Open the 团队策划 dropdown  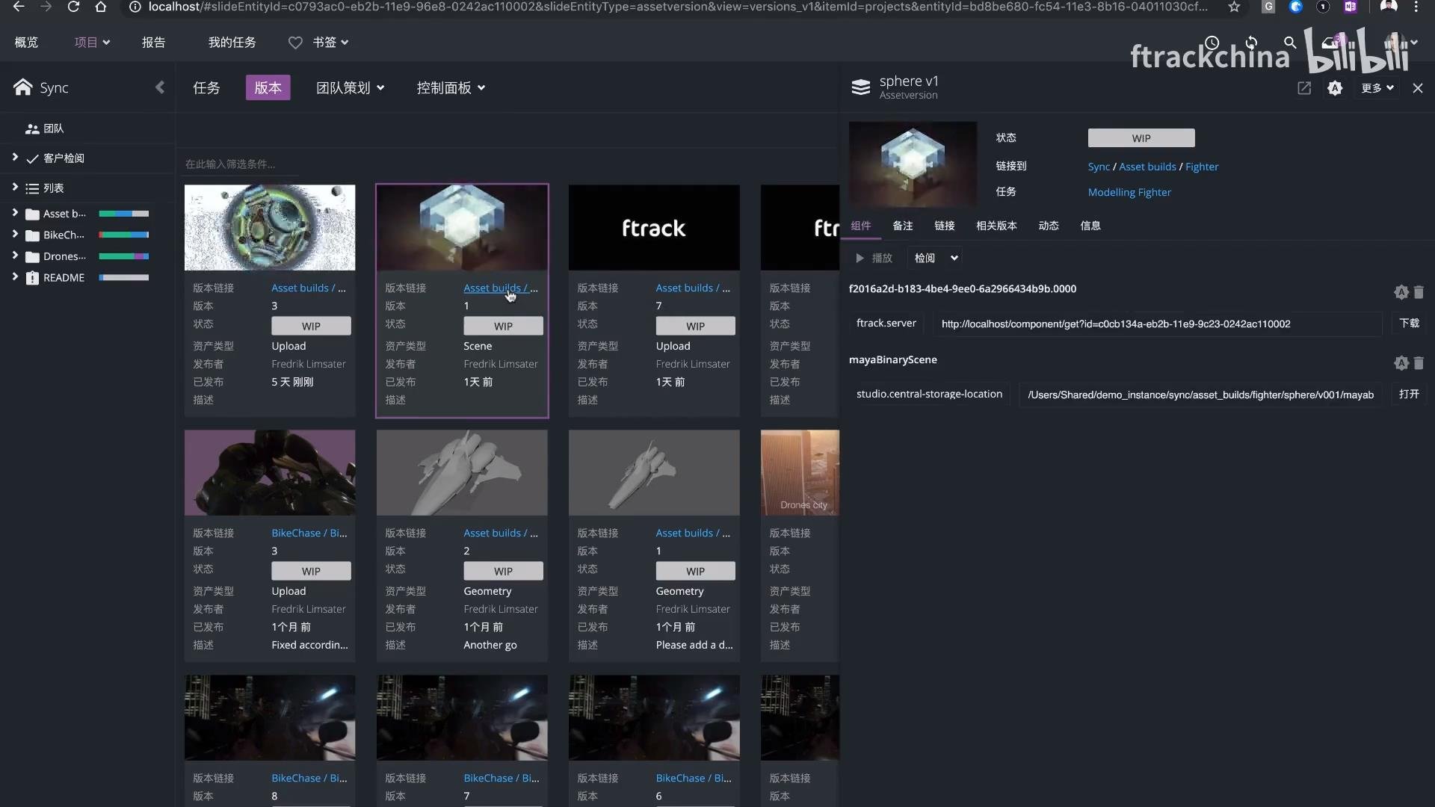(x=350, y=87)
